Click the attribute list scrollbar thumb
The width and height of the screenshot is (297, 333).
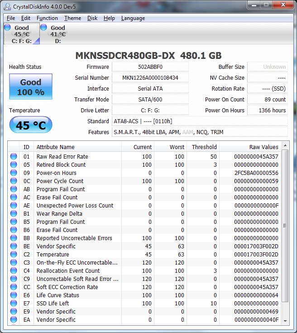[x=285, y=226]
